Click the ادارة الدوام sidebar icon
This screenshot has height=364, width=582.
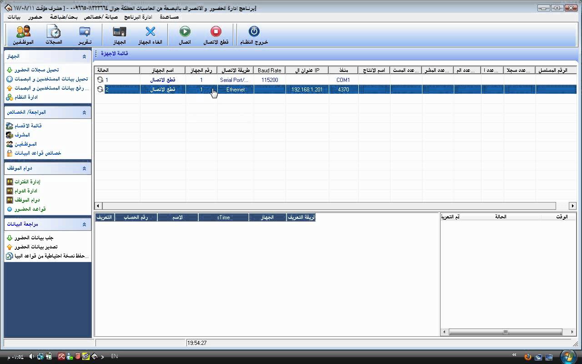pos(10,191)
